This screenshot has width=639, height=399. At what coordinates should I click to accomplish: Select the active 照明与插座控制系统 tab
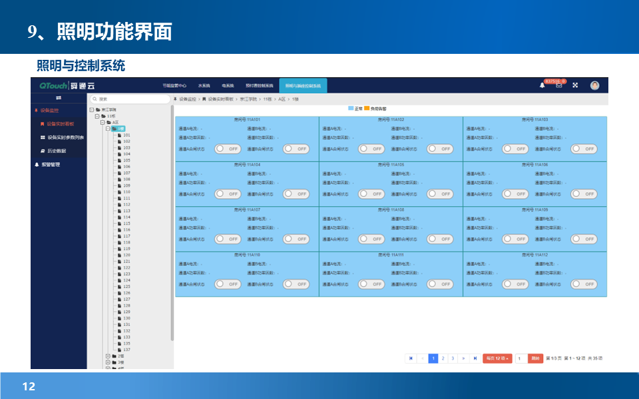coord(304,86)
